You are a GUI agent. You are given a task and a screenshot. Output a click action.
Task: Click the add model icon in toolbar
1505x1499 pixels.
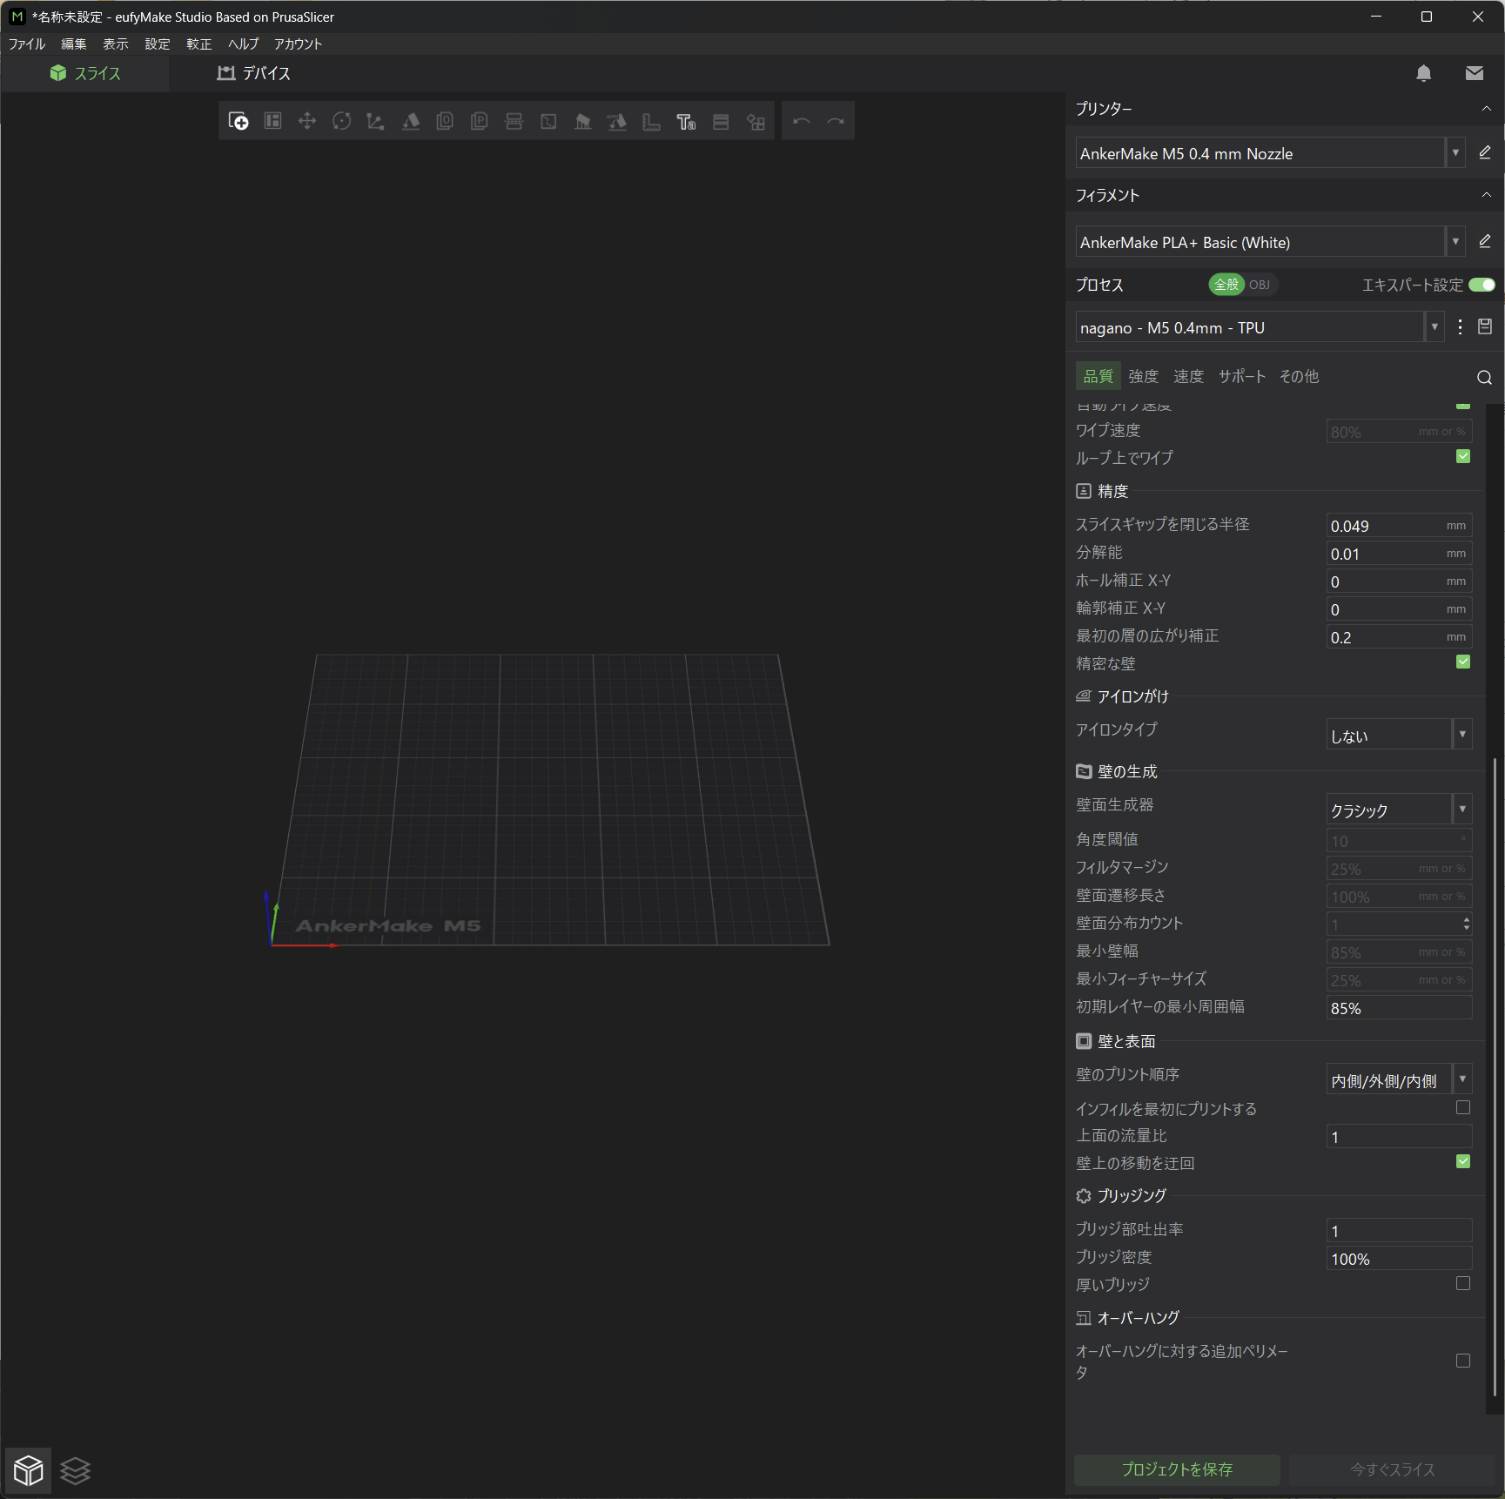click(239, 122)
